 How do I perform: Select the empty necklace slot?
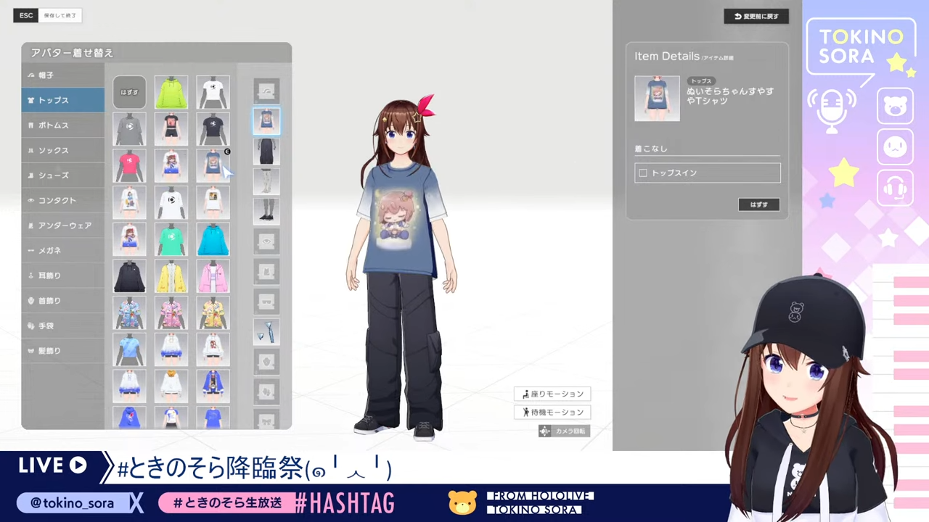click(266, 362)
